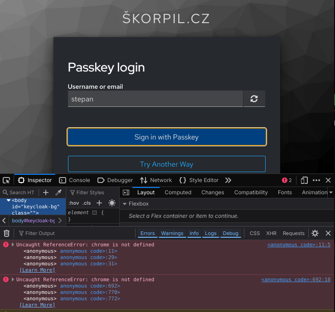This screenshot has width=335, height=312.
Task: Toggle the CSS filter in console
Action: 255,233
